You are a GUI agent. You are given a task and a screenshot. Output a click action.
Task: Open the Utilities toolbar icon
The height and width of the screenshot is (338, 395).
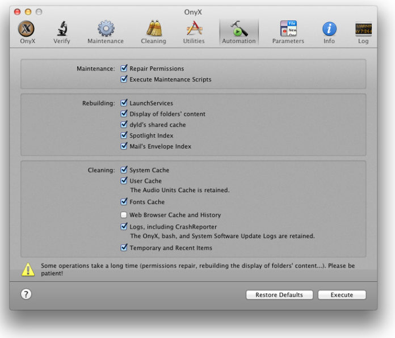tap(194, 29)
